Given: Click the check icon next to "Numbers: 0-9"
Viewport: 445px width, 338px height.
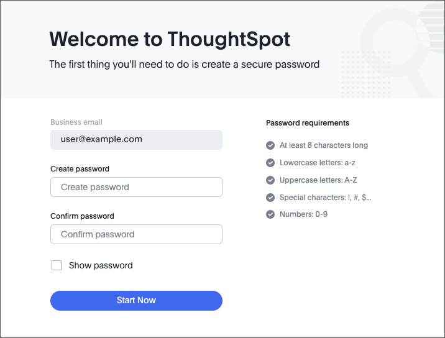Looking at the screenshot, I should [x=270, y=214].
